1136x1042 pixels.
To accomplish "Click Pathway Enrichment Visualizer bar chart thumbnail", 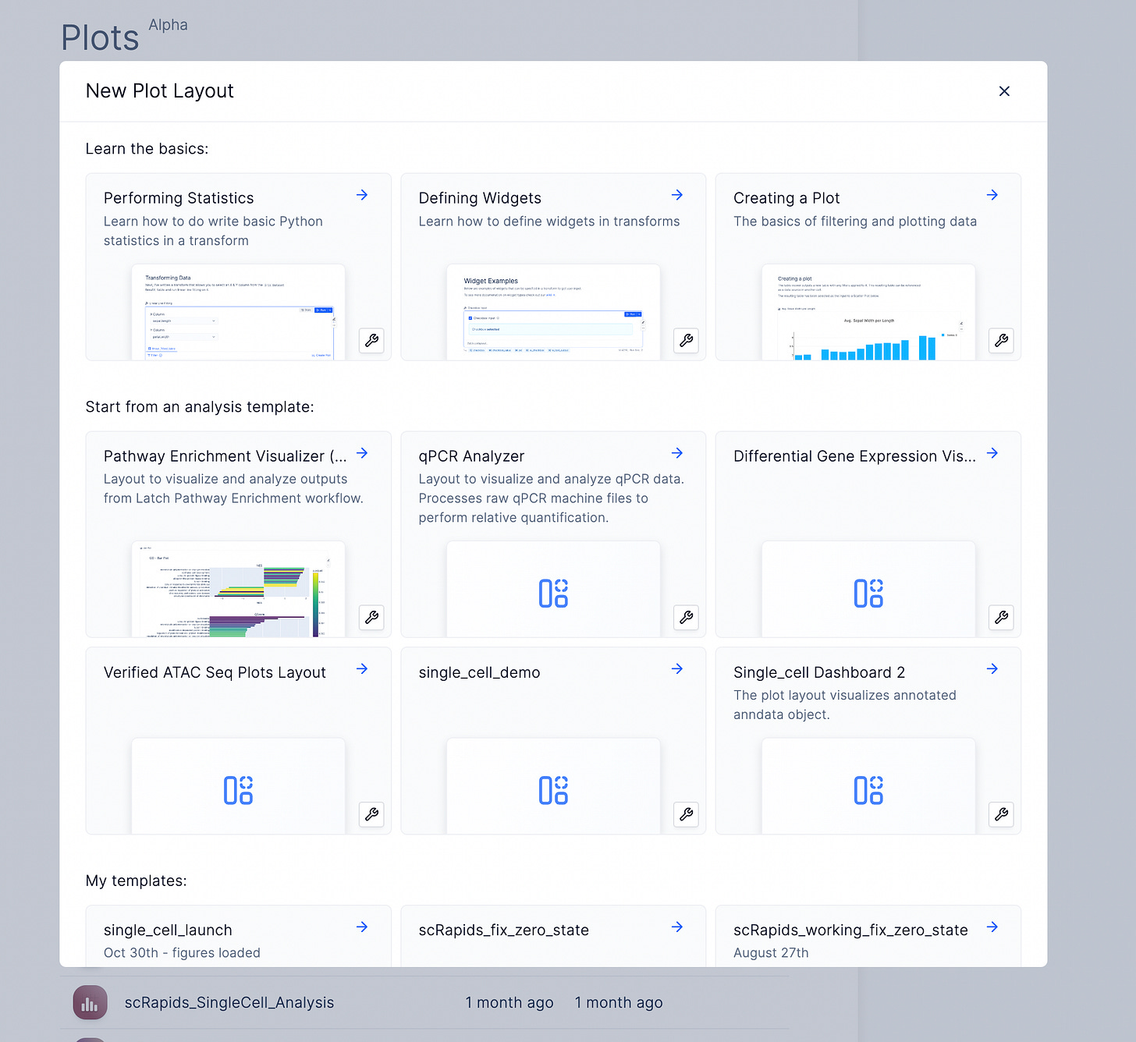I will coord(238,589).
